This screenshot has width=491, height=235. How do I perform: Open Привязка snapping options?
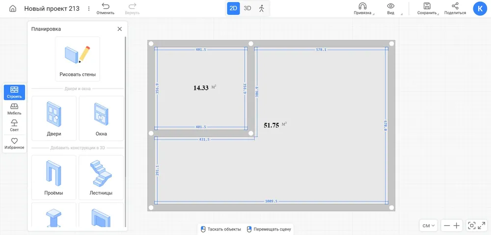pyautogui.click(x=362, y=8)
